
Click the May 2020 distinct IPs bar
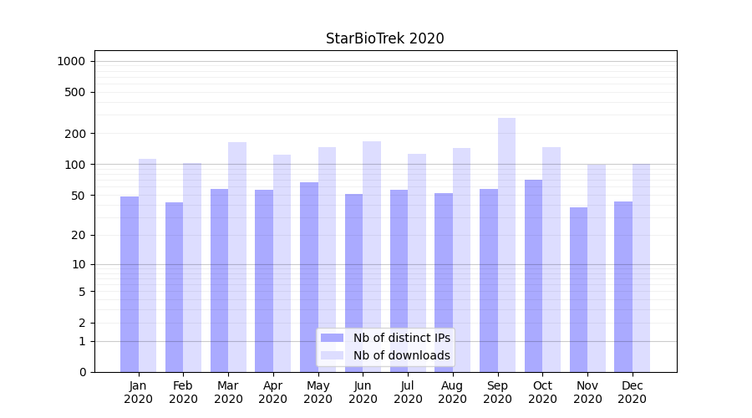pyautogui.click(x=309, y=277)
